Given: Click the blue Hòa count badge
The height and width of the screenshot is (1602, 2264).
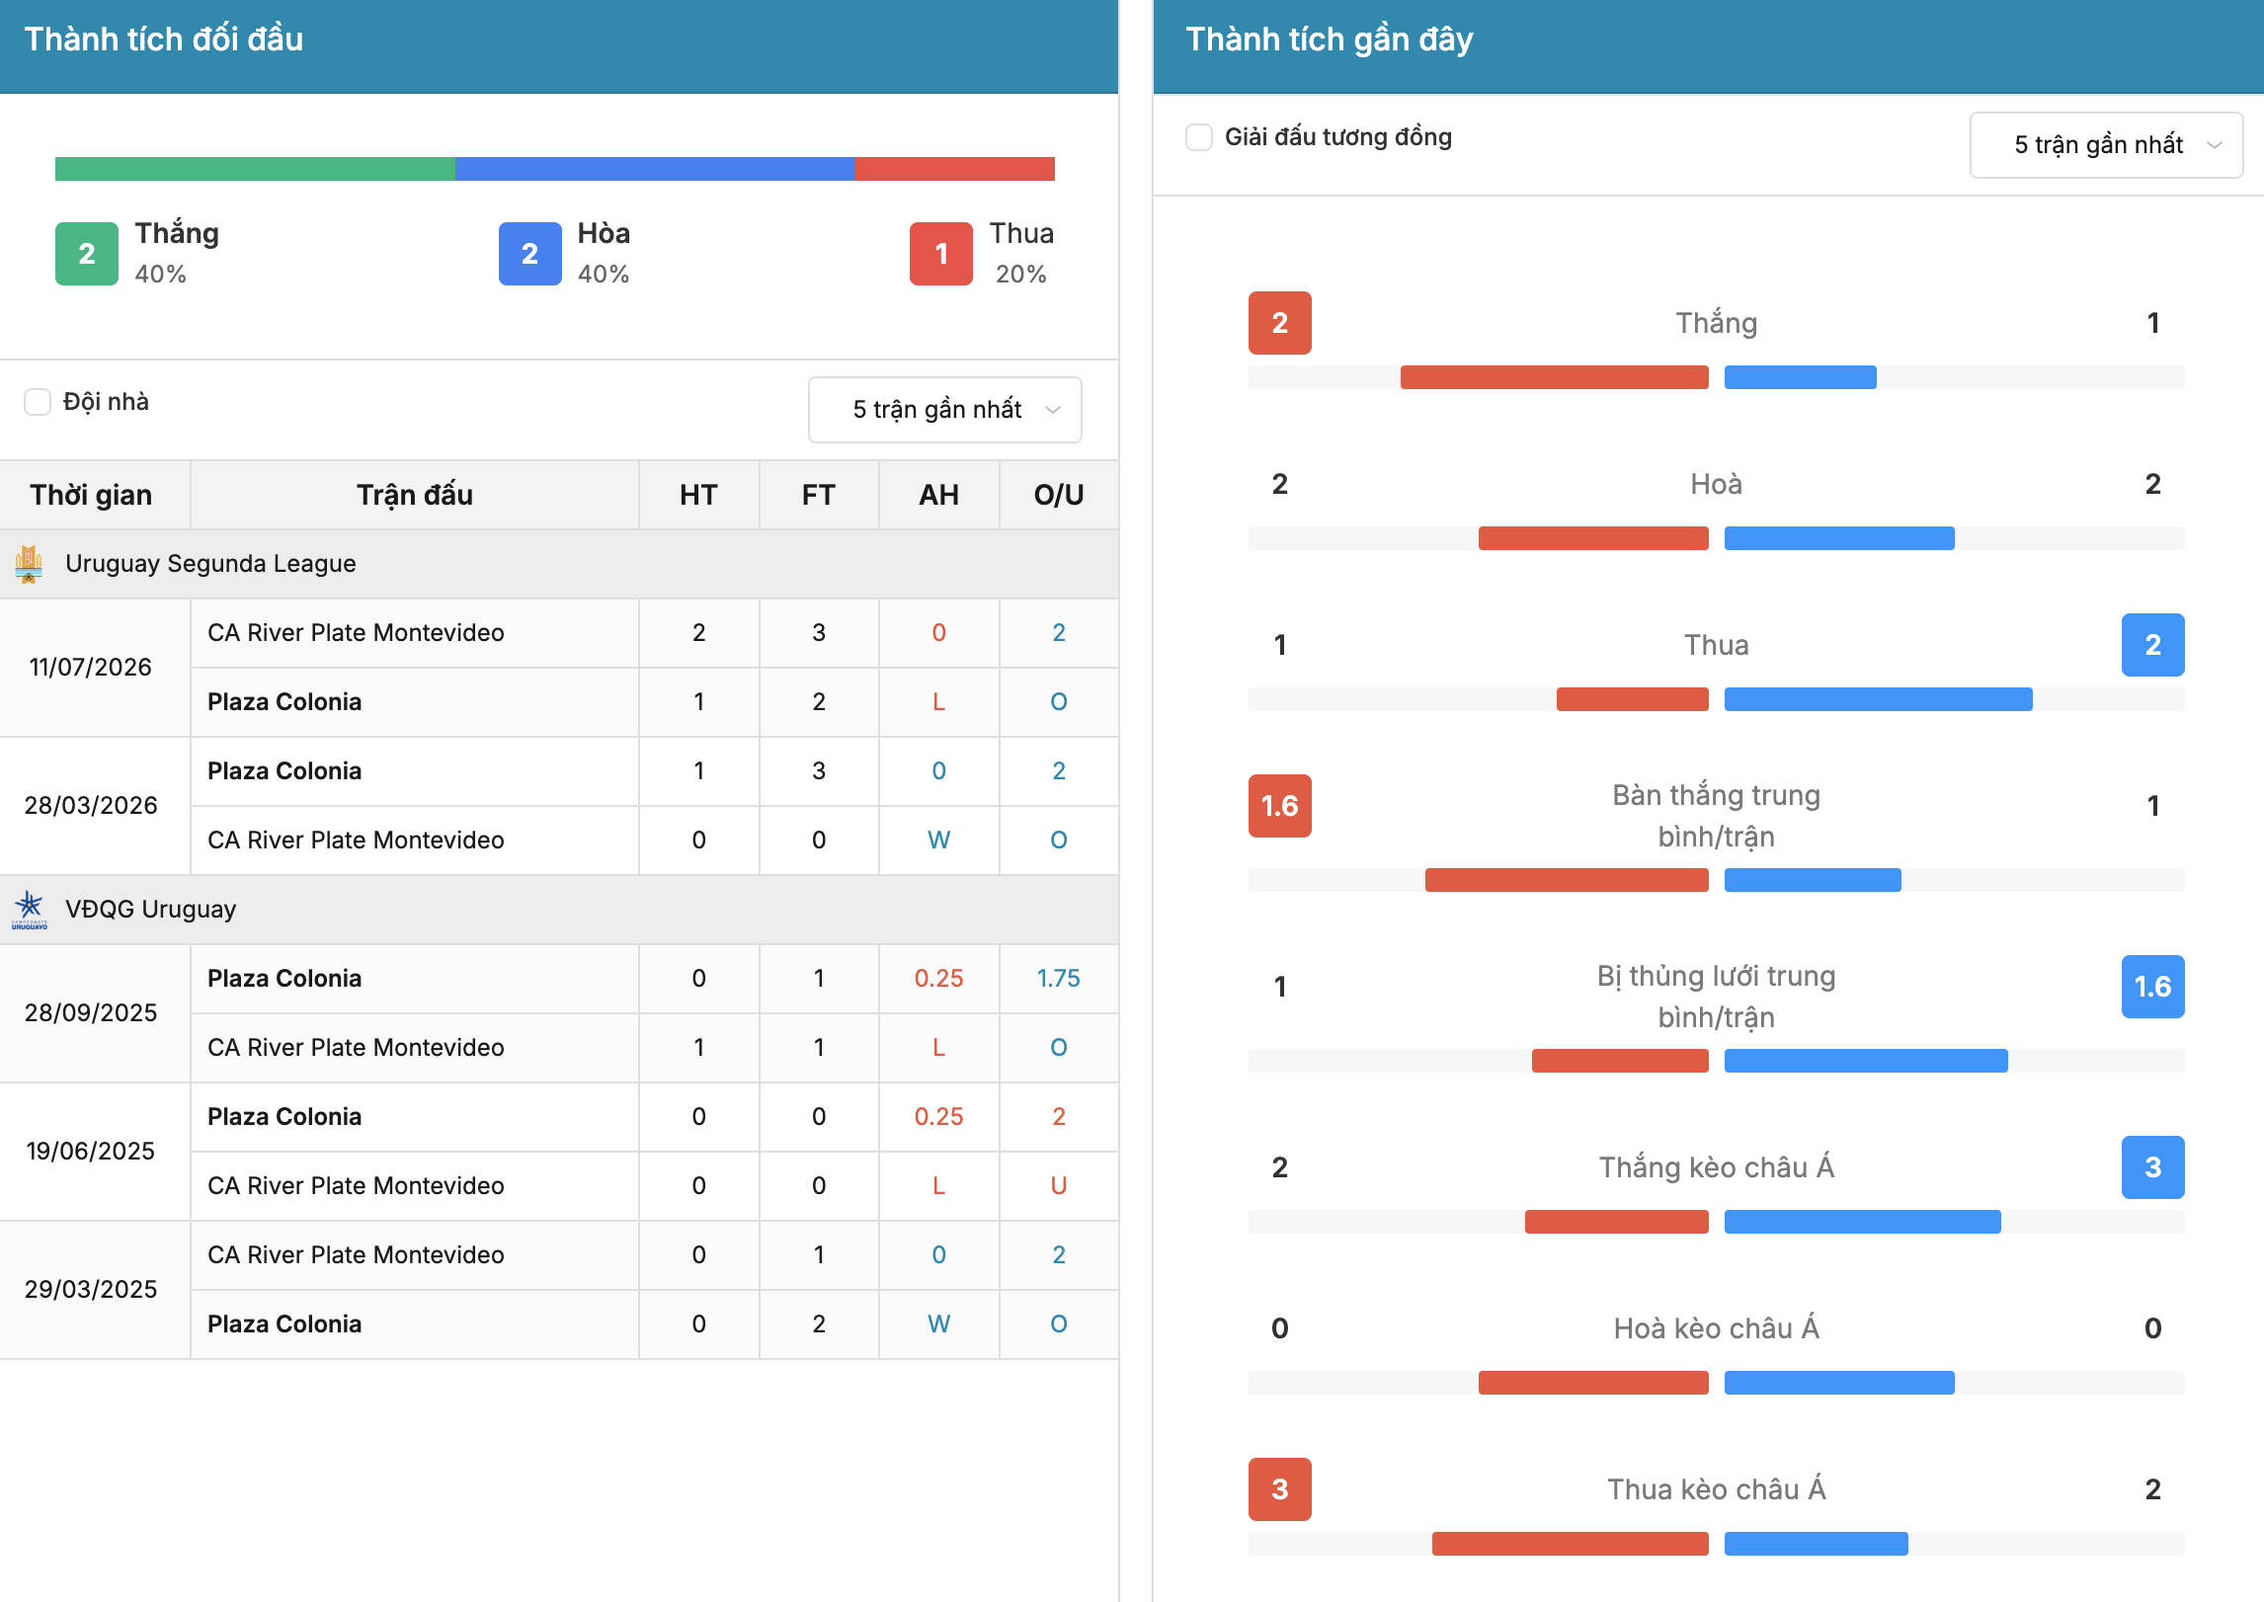Looking at the screenshot, I should coord(530,254).
